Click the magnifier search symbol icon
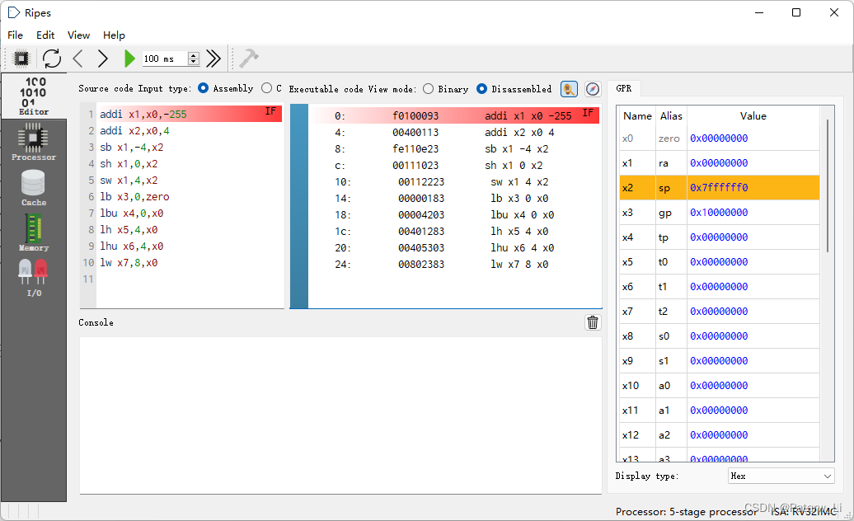Viewport: 854px width, 521px height. coord(569,89)
